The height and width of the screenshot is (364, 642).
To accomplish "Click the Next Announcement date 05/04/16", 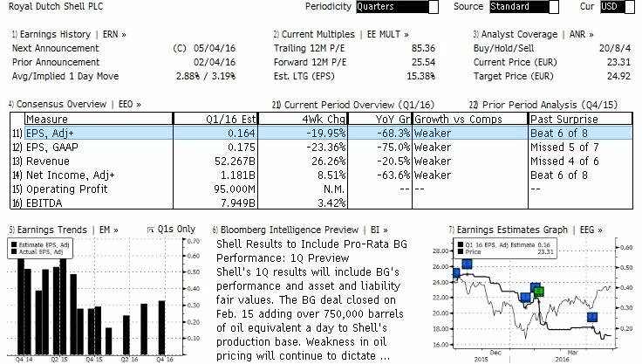I will (x=215, y=48).
